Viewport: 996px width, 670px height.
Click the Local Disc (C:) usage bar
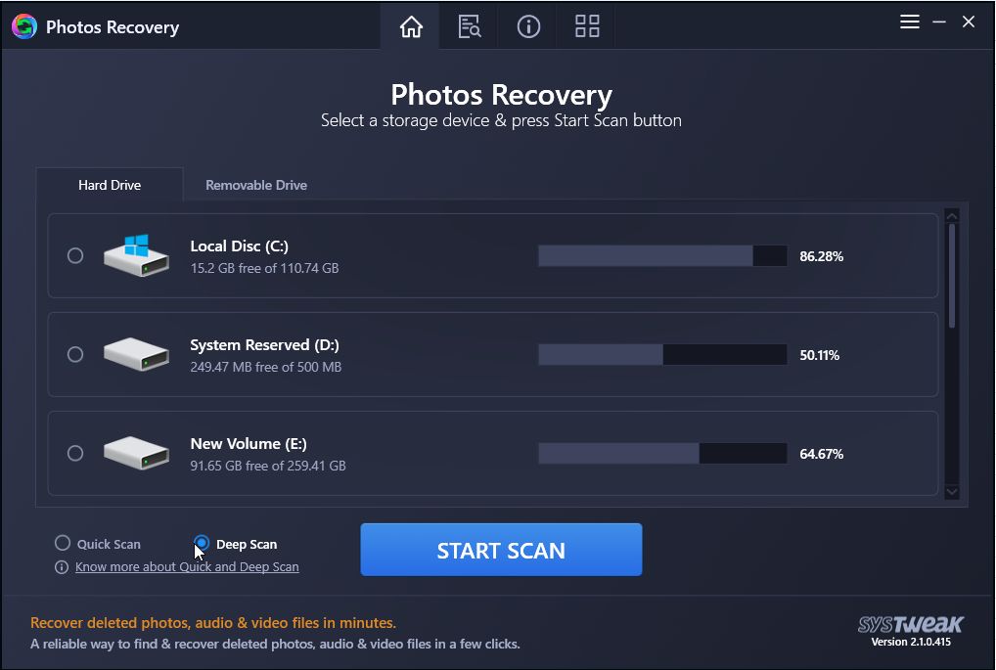click(x=662, y=256)
